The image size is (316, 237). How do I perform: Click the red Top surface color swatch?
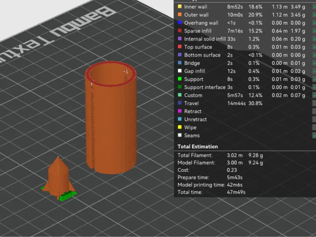[180, 47]
